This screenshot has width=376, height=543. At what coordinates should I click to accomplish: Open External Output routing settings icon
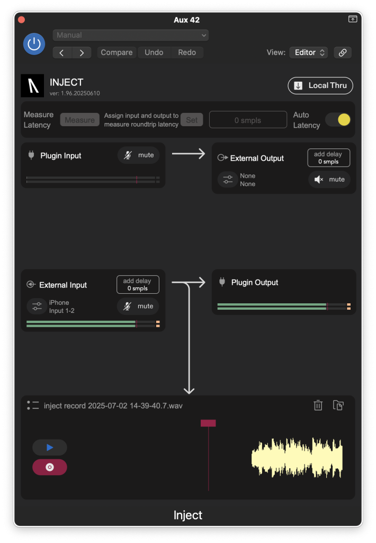[x=228, y=179]
